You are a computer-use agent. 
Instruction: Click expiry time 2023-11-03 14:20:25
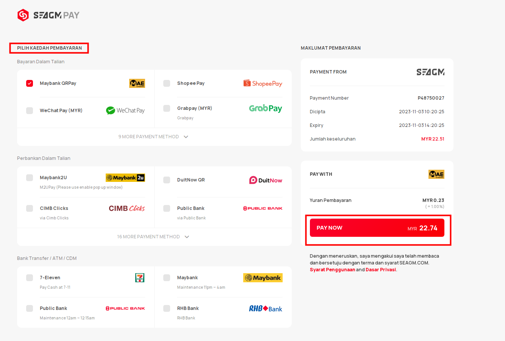(422, 125)
